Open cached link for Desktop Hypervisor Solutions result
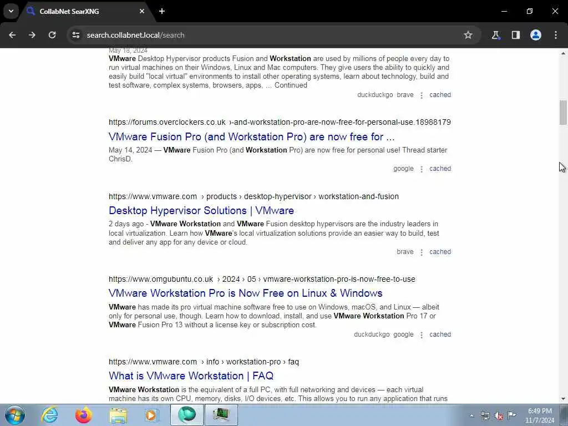568x426 pixels. tap(440, 252)
